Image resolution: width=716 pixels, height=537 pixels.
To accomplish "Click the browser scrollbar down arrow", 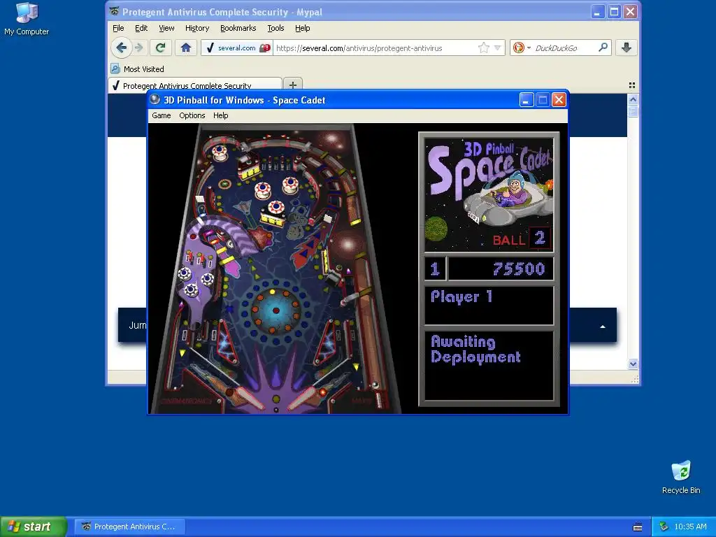I will [x=633, y=364].
